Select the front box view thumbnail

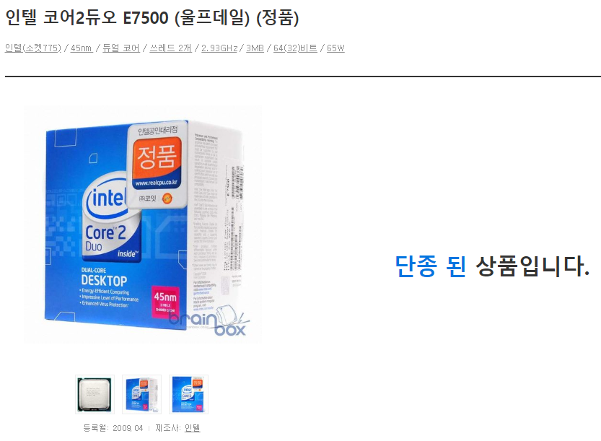tap(188, 395)
